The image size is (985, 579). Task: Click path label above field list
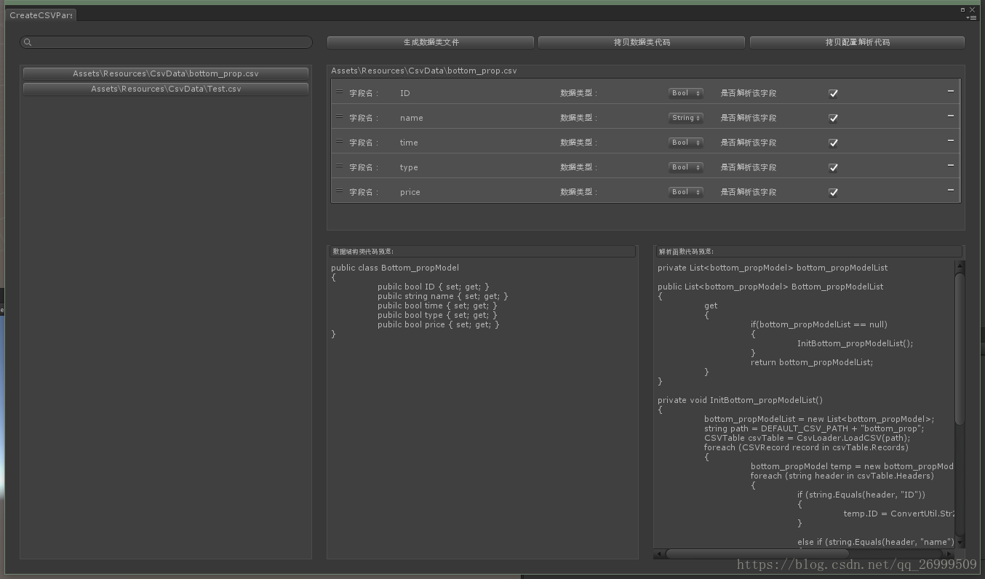tap(424, 71)
